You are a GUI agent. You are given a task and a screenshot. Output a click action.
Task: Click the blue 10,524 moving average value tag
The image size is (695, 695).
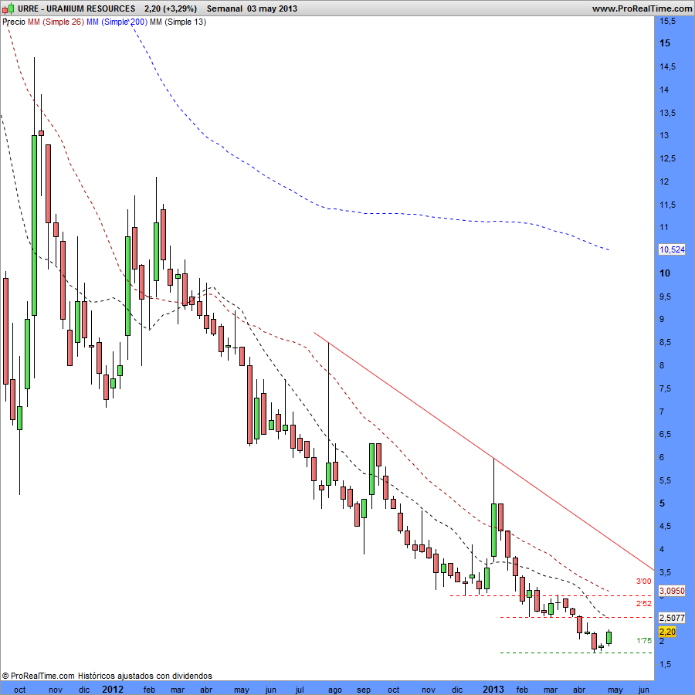(672, 249)
